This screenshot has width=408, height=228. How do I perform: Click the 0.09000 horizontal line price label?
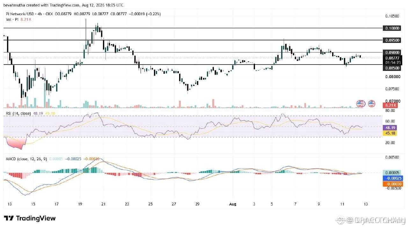392,52
